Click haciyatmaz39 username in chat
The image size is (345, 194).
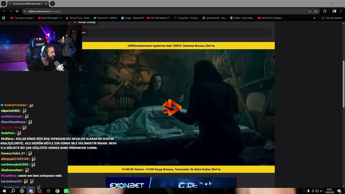click(11, 181)
